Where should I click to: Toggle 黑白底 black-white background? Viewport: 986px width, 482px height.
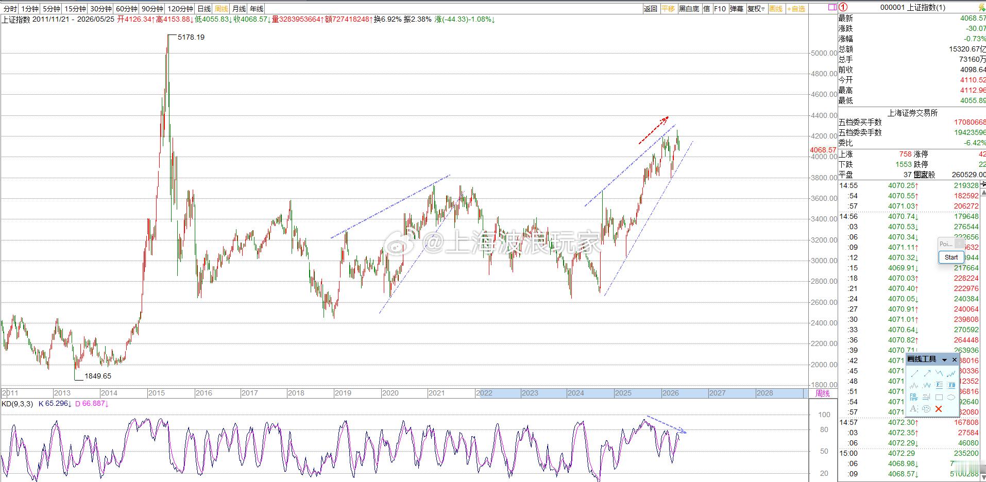(x=689, y=9)
